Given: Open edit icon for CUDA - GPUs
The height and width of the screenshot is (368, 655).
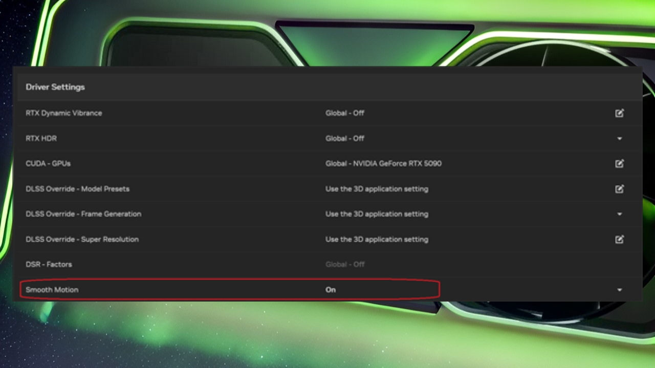Looking at the screenshot, I should click(x=619, y=164).
